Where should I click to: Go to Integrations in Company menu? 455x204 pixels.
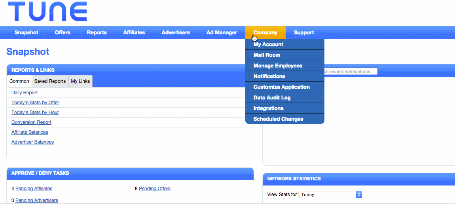click(x=268, y=109)
